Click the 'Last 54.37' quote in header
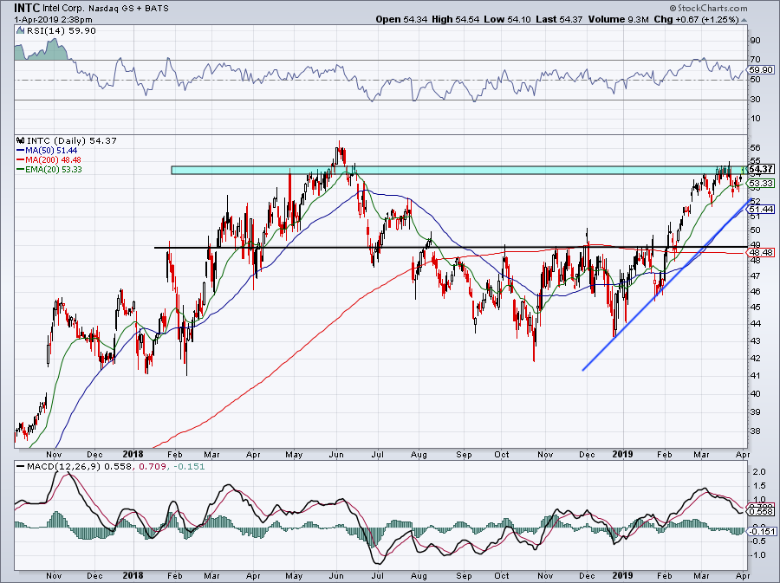Image resolution: width=780 pixels, height=583 pixels. click(x=559, y=19)
